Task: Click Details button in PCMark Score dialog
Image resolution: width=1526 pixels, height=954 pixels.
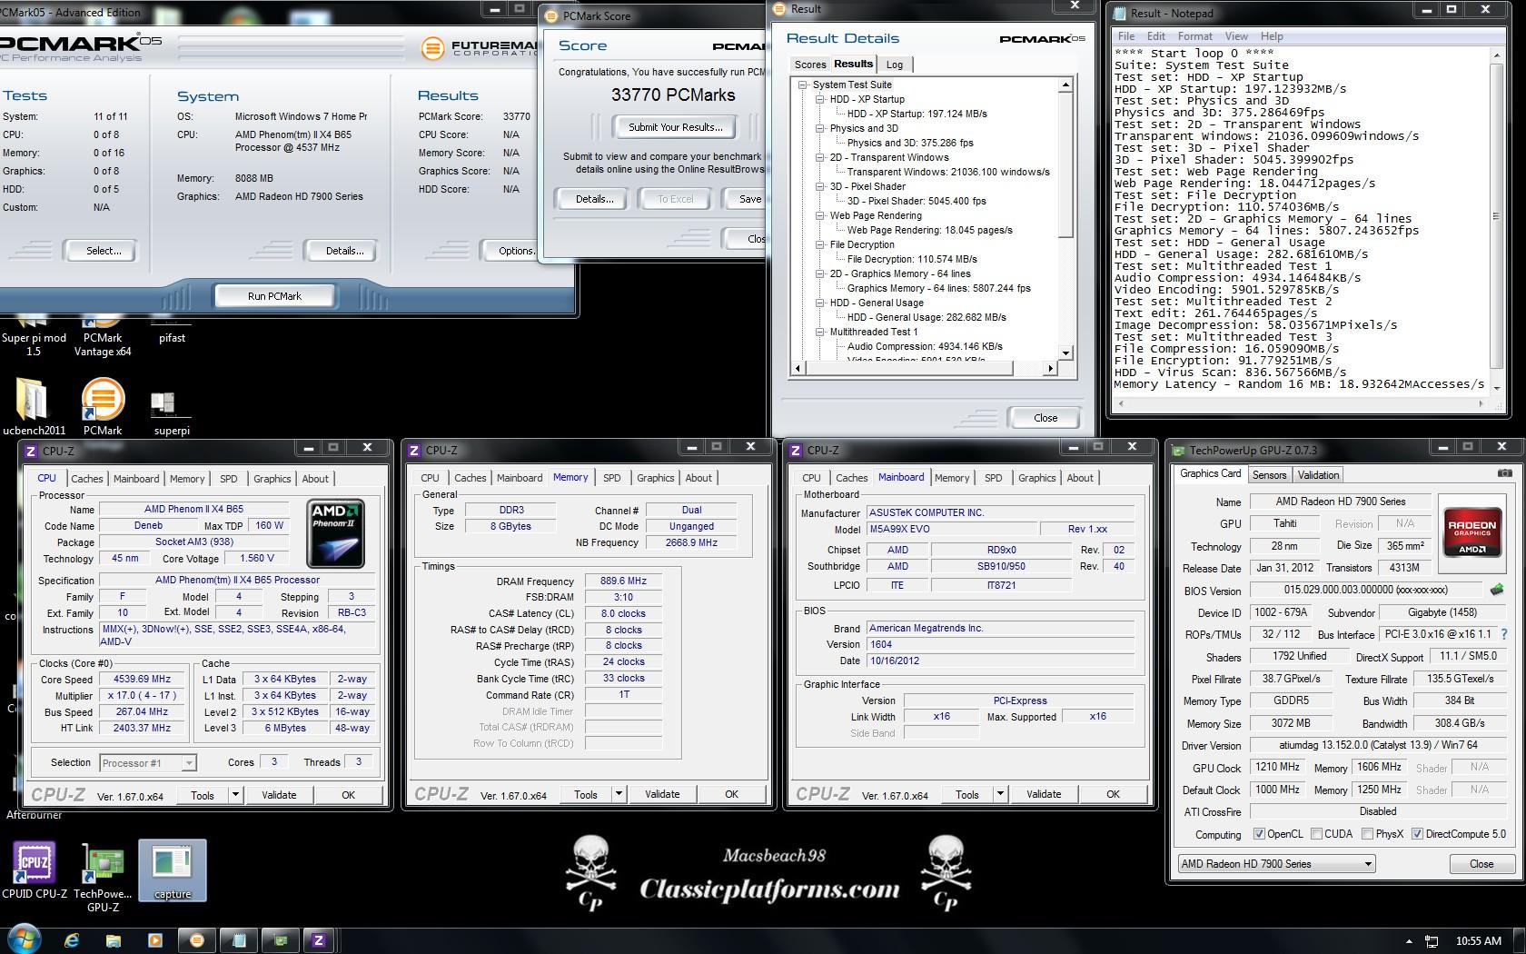Action: [594, 199]
